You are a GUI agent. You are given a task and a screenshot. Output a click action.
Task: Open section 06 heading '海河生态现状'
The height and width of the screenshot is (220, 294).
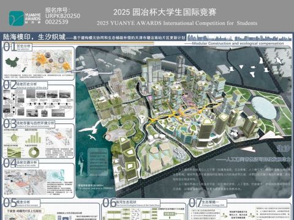click(x=126, y=202)
